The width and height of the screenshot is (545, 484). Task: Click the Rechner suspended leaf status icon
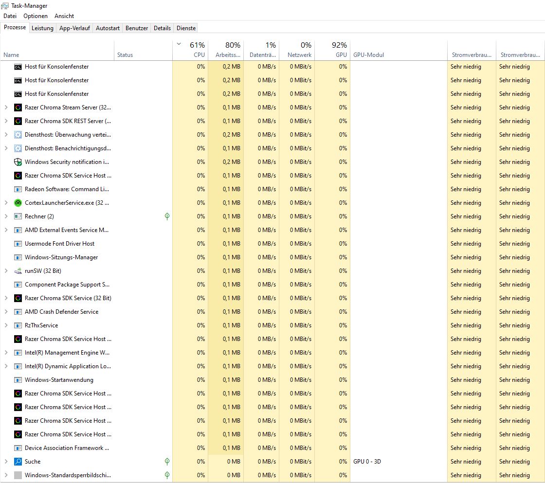click(167, 216)
